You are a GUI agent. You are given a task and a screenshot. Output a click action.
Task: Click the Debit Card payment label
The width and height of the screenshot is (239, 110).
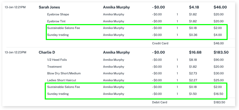(160, 102)
